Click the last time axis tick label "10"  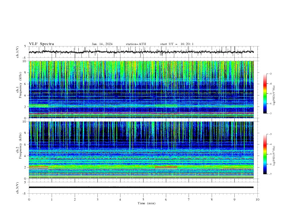pos(257,199)
